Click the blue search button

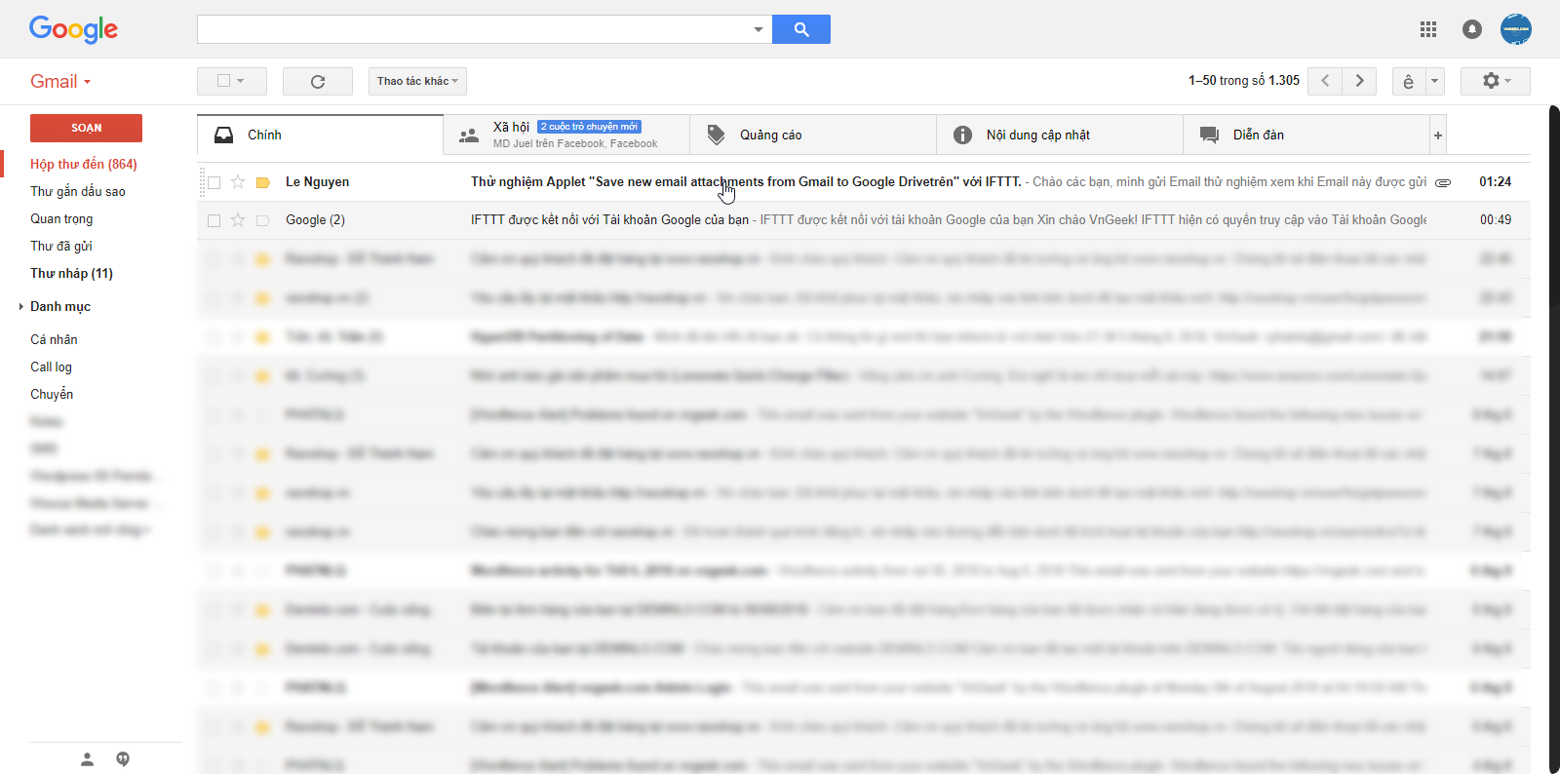pos(801,29)
